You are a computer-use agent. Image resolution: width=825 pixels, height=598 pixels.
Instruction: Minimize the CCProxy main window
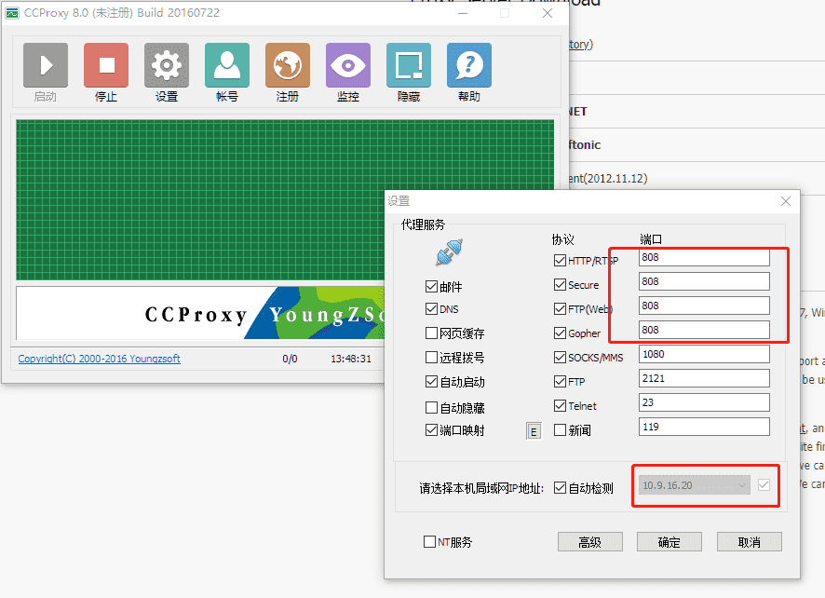point(463,13)
